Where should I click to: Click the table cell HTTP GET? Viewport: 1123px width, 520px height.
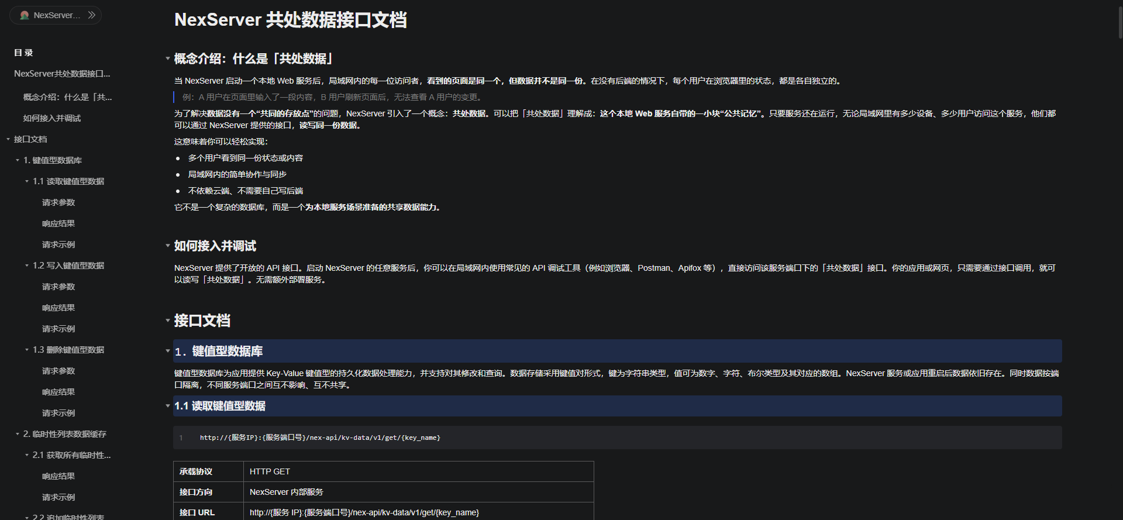point(419,471)
